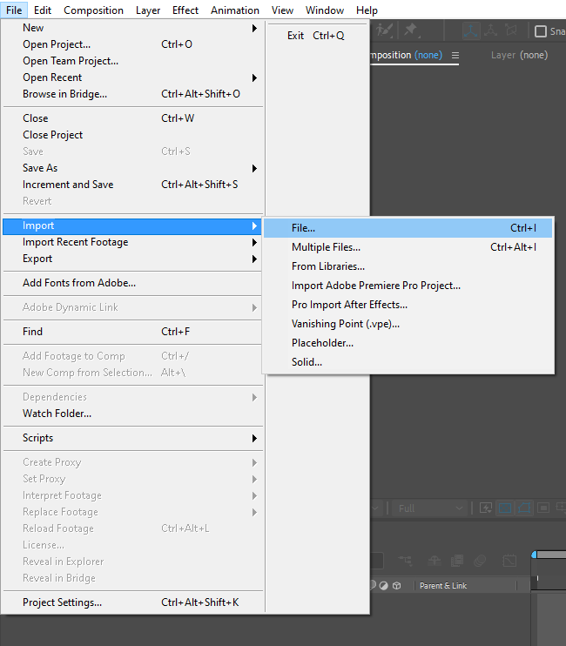Image resolution: width=566 pixels, height=646 pixels.
Task: Select the Puppet Pin tool
Action: pos(410,30)
